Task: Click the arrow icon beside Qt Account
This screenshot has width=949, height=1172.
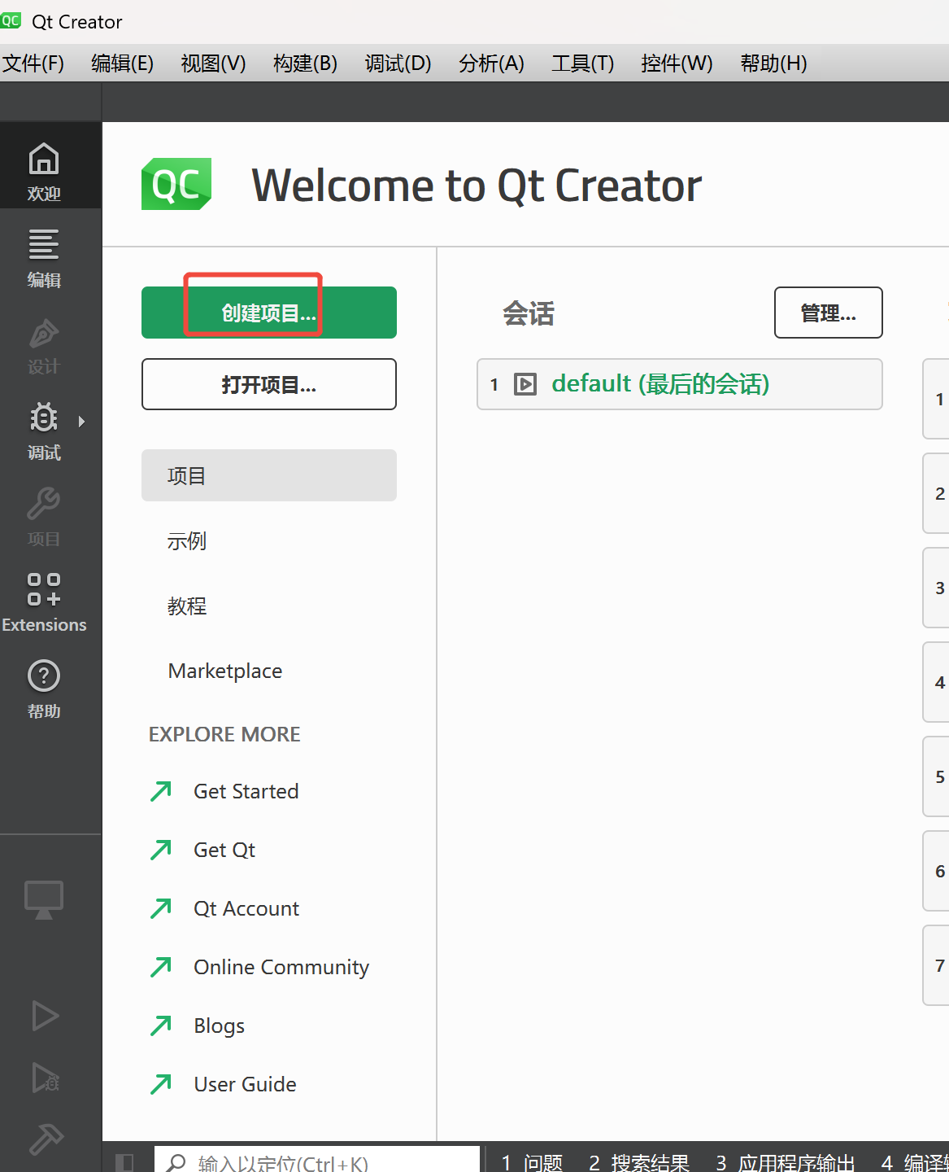Action: point(161,908)
